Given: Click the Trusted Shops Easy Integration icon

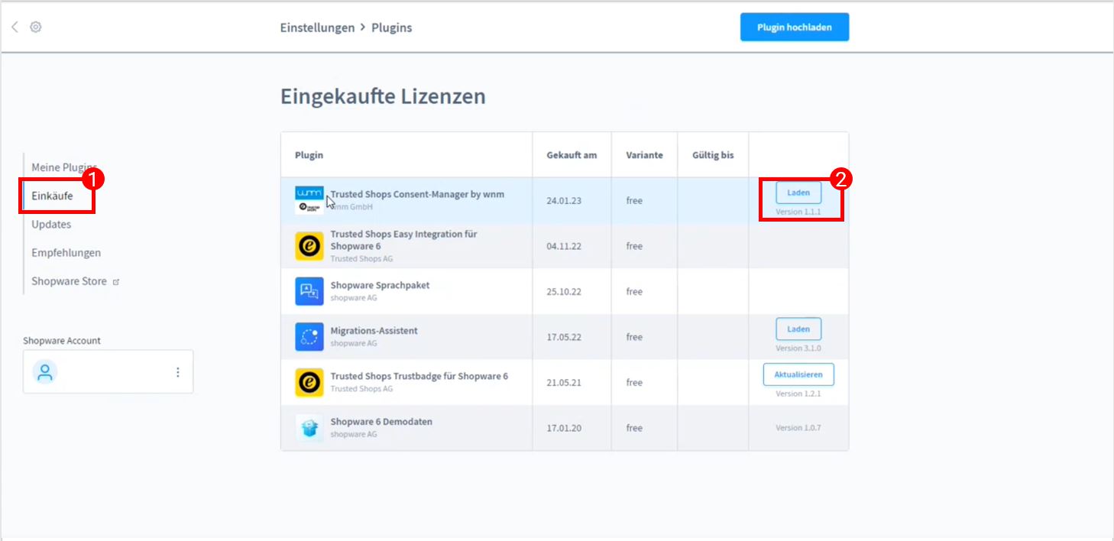Looking at the screenshot, I should coord(309,246).
